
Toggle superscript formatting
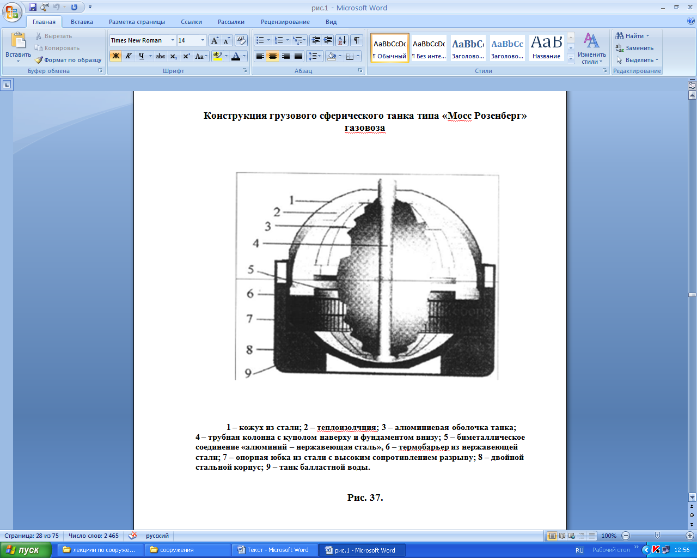[186, 56]
